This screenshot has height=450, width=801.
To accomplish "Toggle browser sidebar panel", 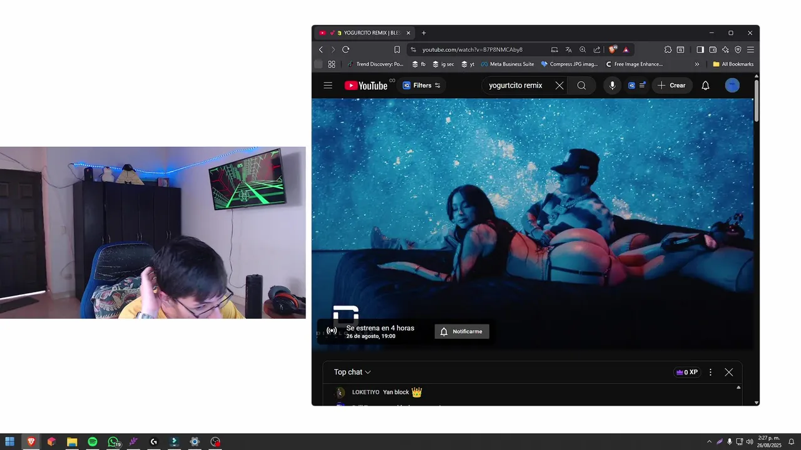I will click(x=700, y=49).
